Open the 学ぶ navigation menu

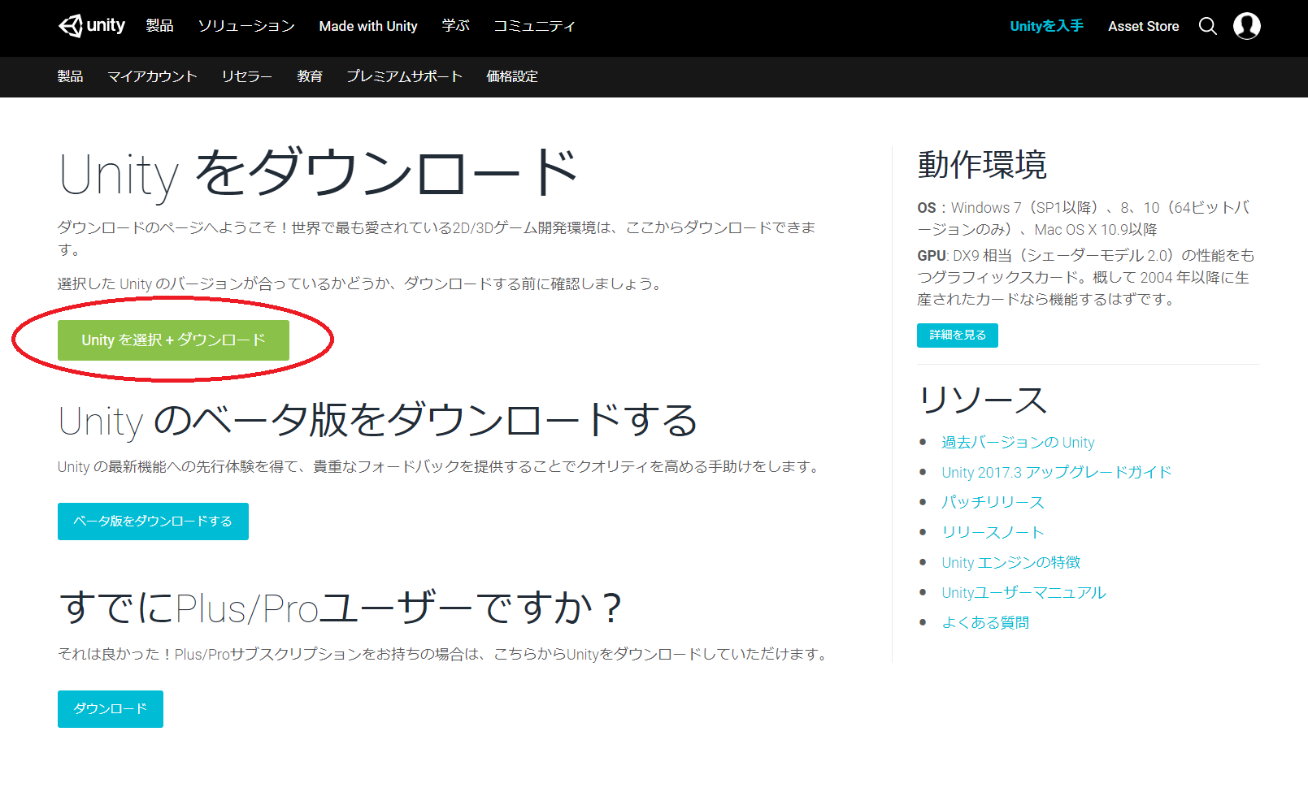(x=455, y=26)
